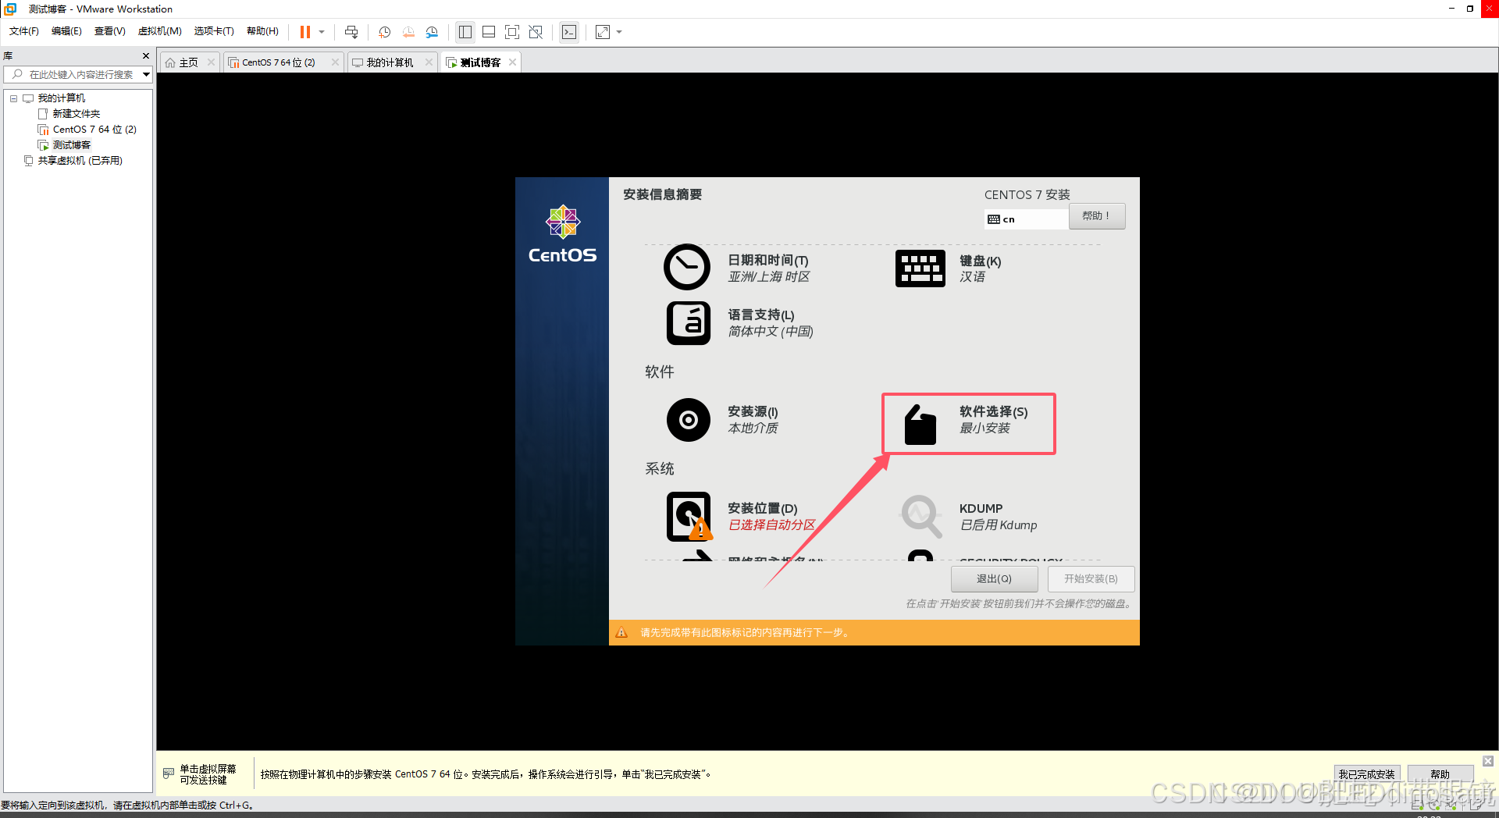
Task: Open the 文件(F) menu
Action: (24, 31)
